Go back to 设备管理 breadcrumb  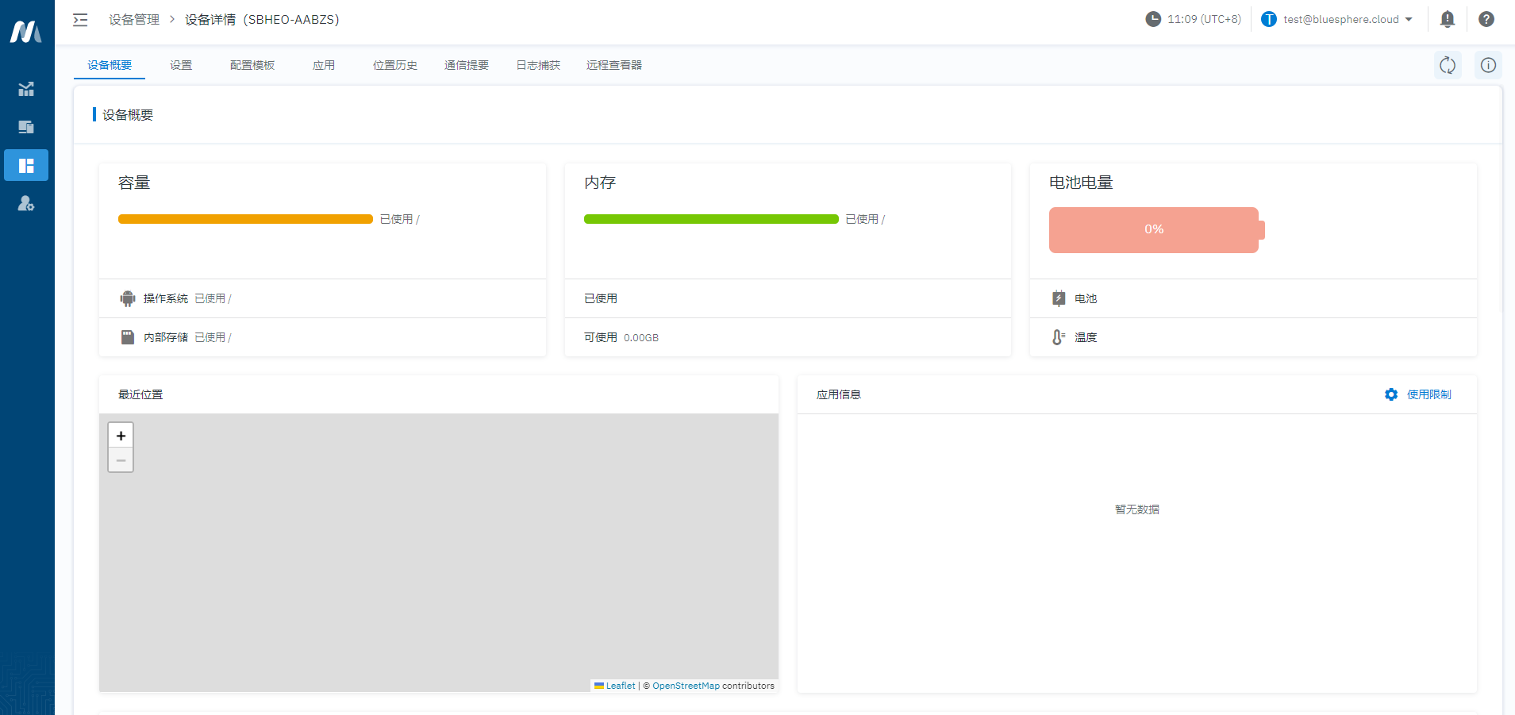point(134,20)
